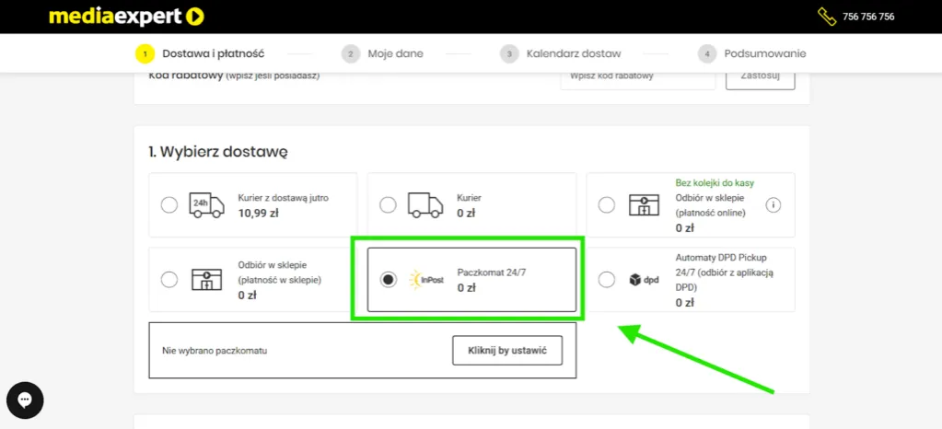Click the InPost logo icon

coord(426,279)
